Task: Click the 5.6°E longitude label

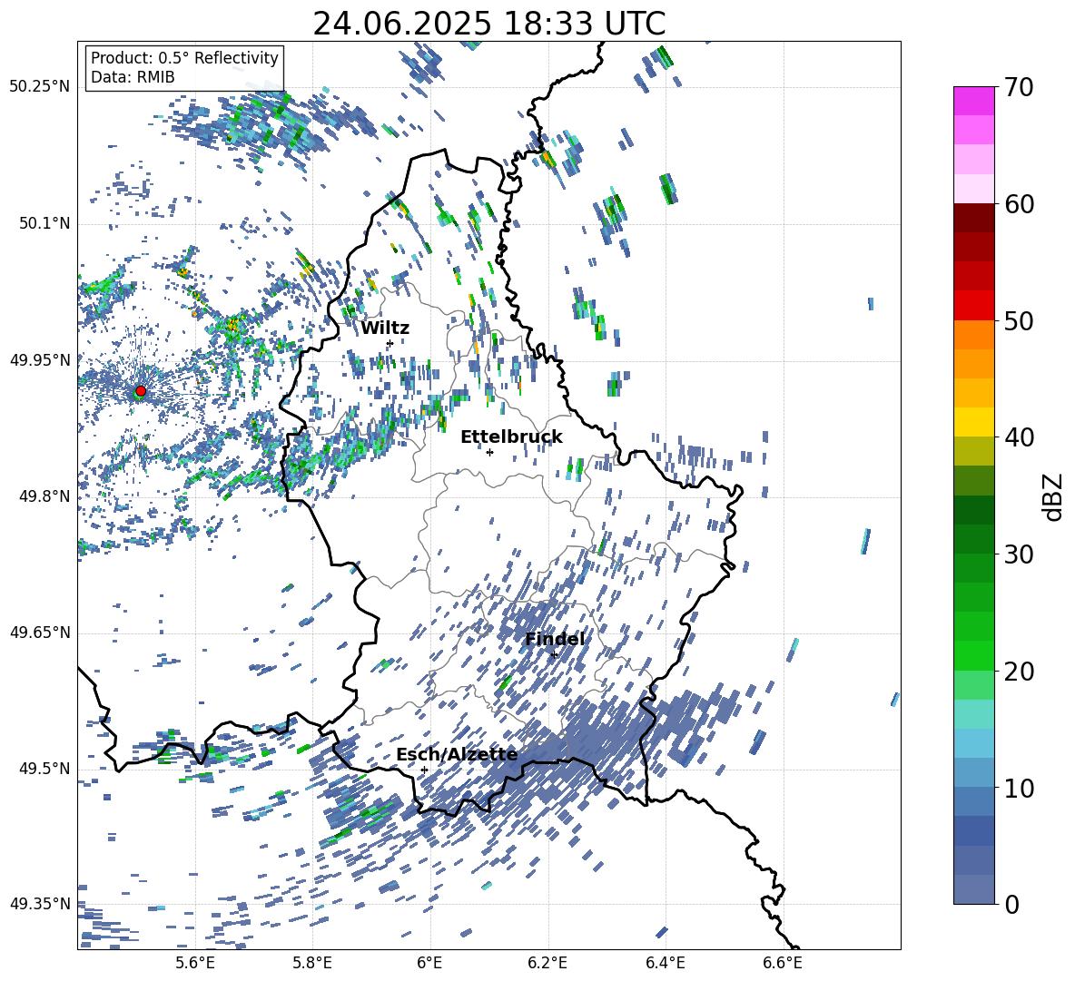Action: point(195,963)
